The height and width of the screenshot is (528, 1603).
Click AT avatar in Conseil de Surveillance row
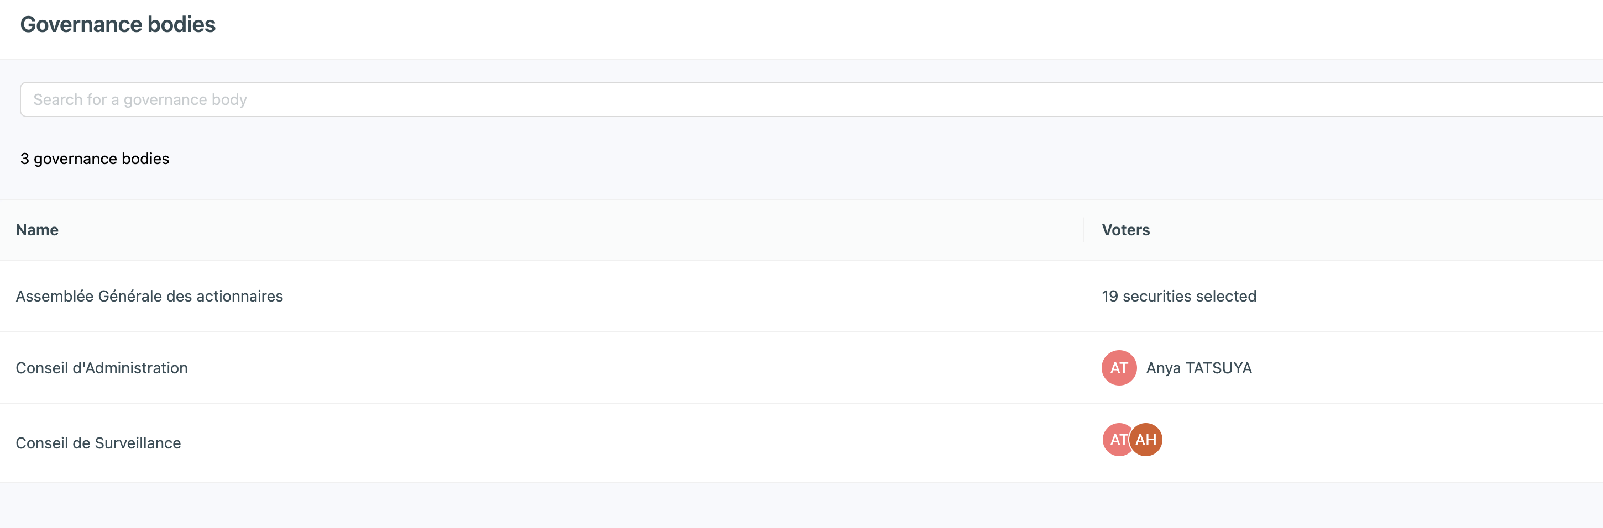[1115, 440]
